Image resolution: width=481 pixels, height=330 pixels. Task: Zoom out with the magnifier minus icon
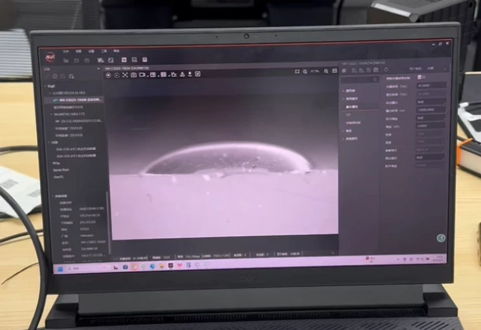coord(305,71)
